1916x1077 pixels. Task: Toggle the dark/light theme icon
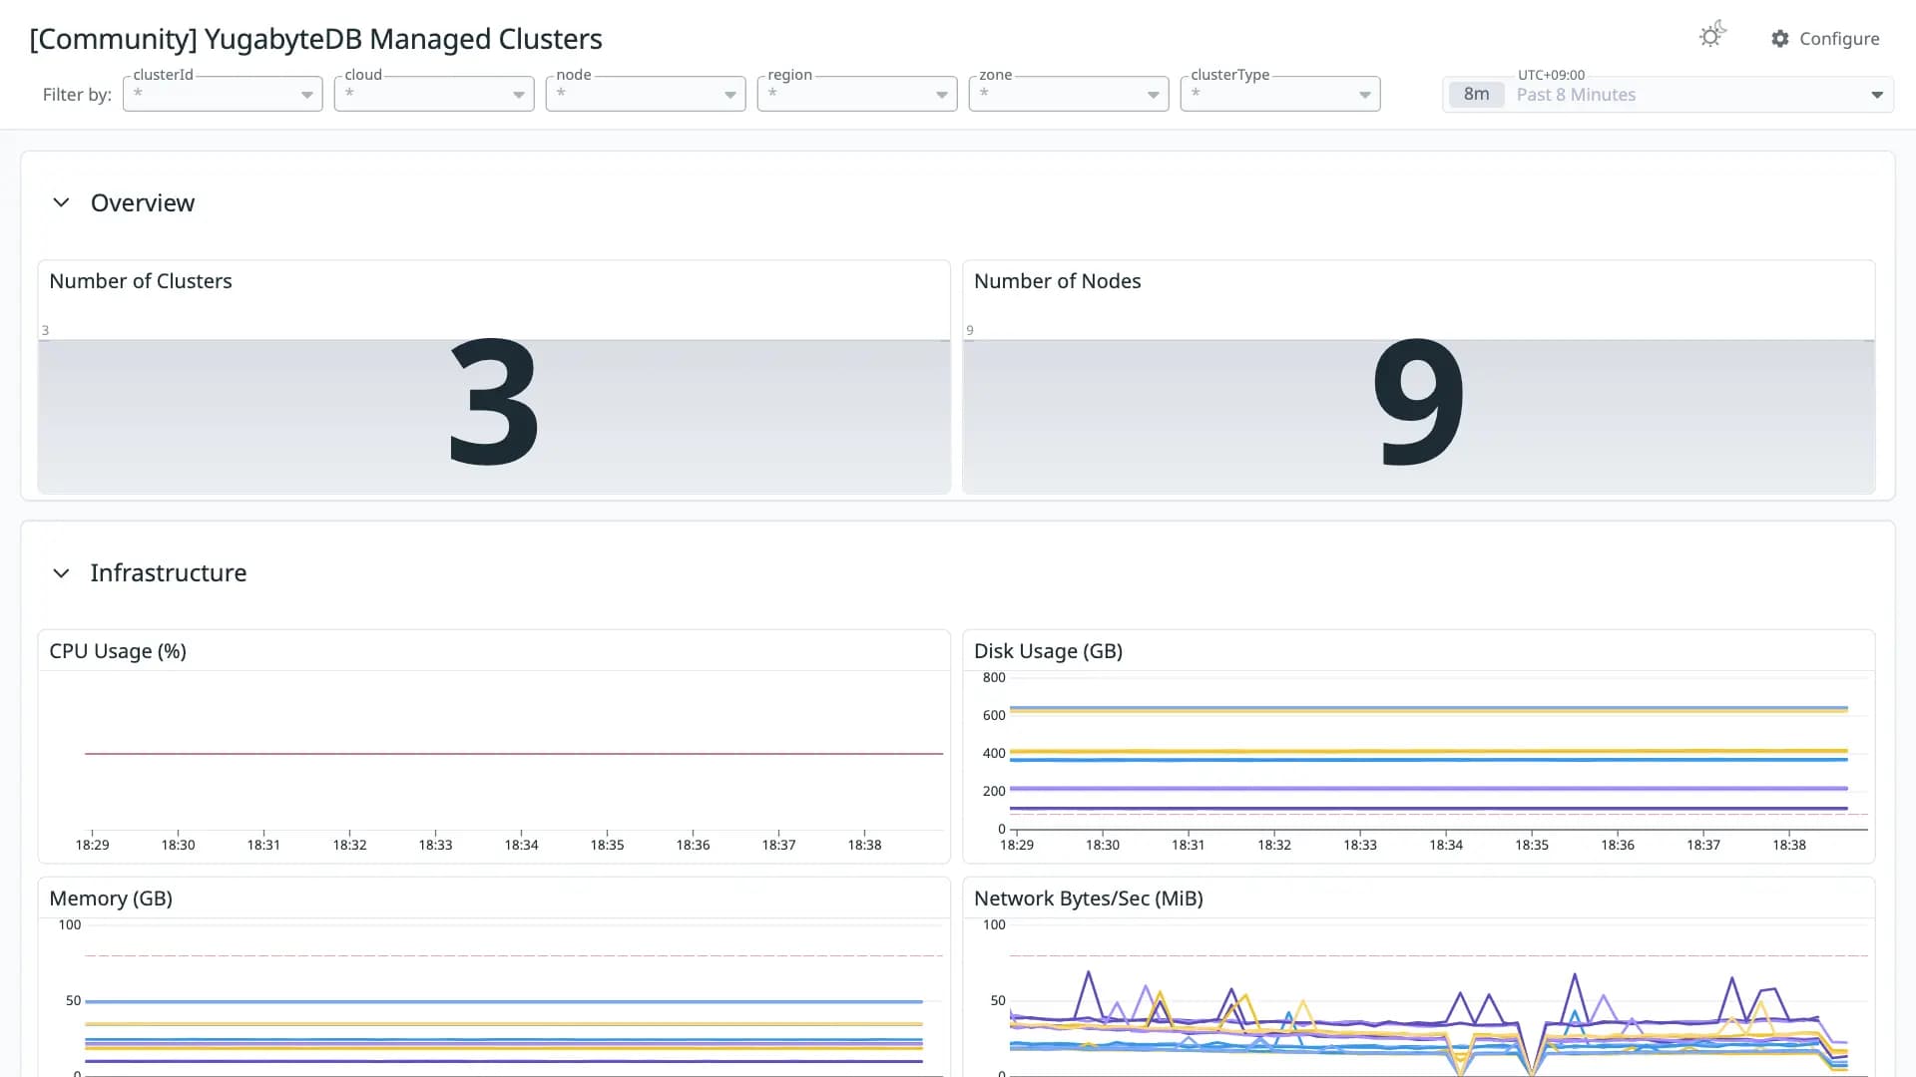[1712, 36]
